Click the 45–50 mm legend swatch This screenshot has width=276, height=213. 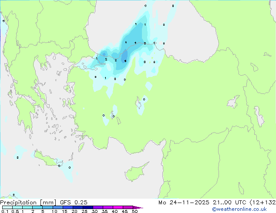tap(128, 207)
